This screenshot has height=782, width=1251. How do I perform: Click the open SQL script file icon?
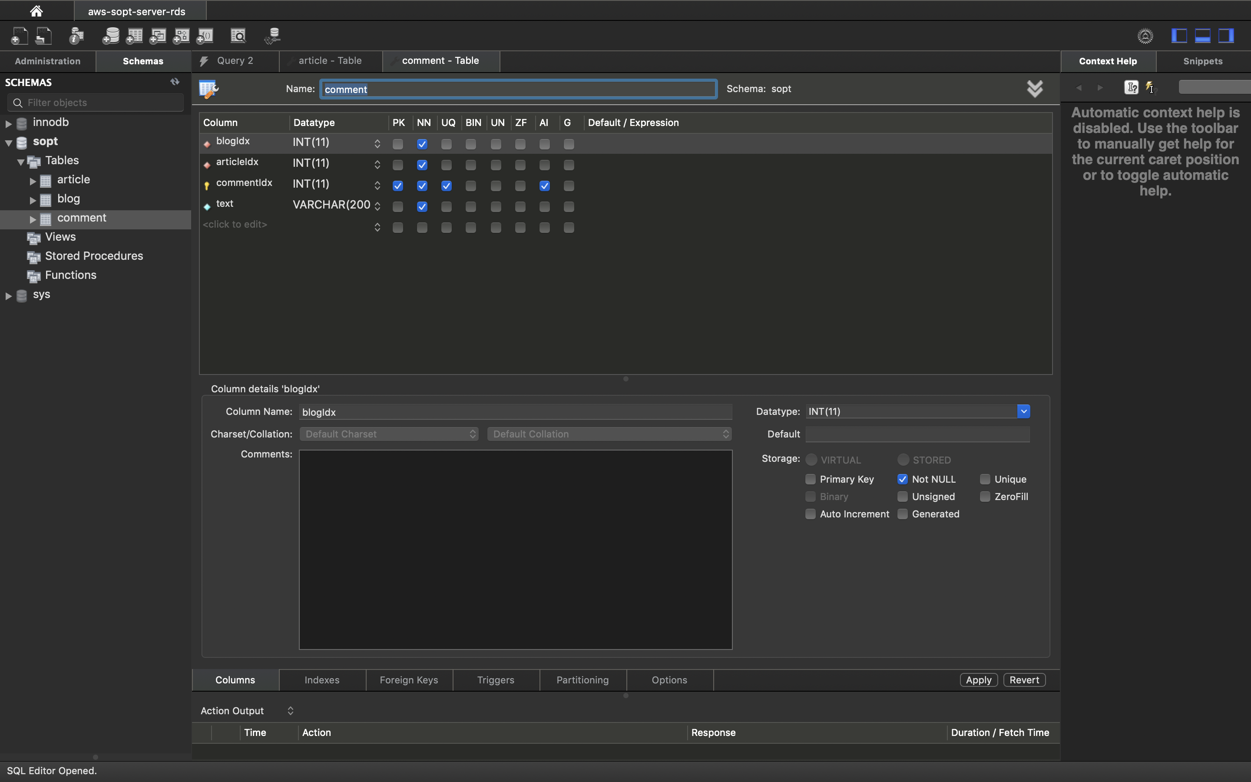pos(44,36)
